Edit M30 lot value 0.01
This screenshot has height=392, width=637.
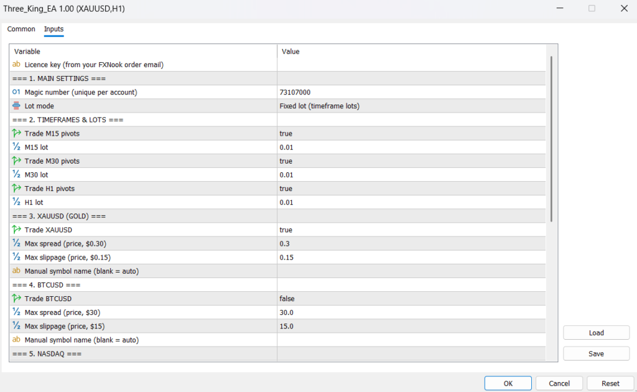[x=411, y=175]
